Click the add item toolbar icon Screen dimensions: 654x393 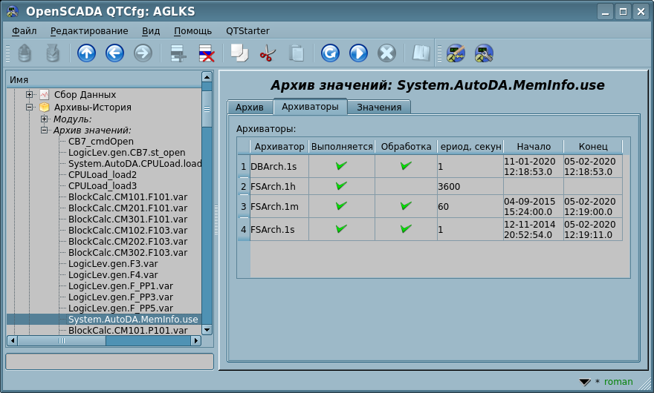pyautogui.click(x=178, y=53)
